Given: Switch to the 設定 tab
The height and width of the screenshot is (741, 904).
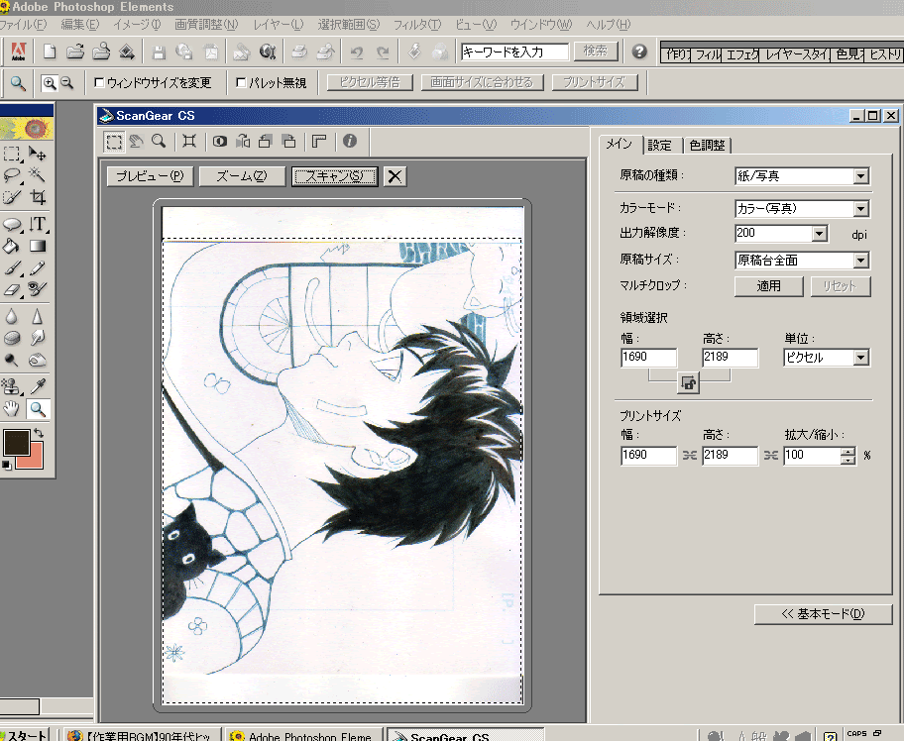Looking at the screenshot, I should (659, 146).
